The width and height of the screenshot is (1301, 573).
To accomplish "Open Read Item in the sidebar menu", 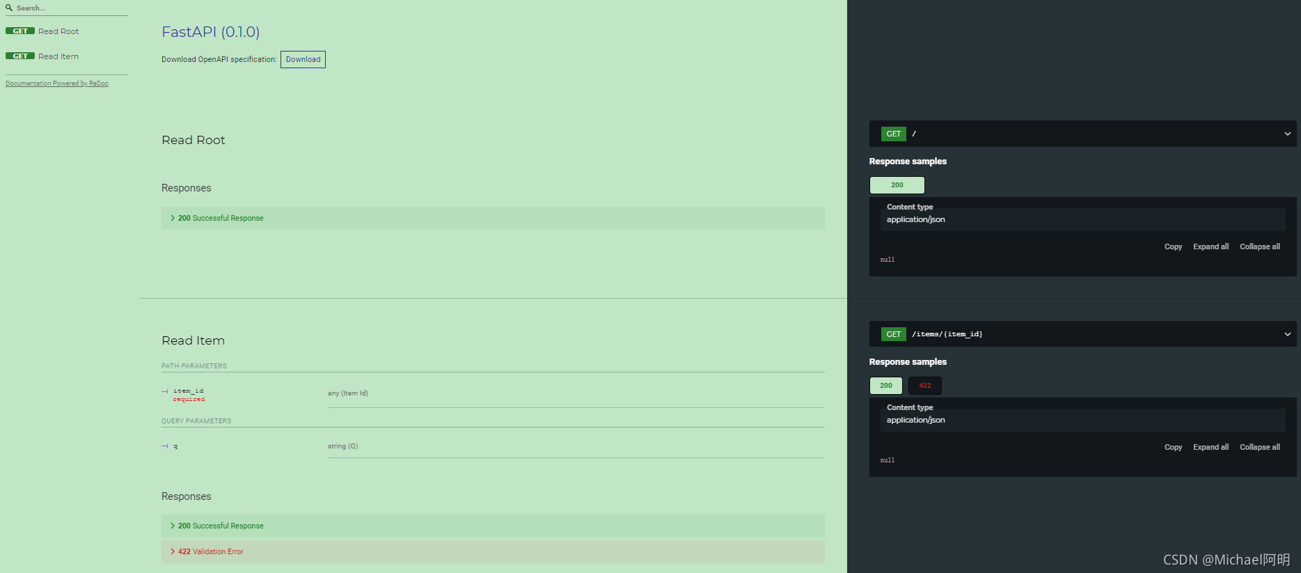I will [x=58, y=56].
